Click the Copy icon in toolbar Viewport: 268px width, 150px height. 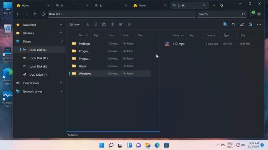click(x=96, y=25)
